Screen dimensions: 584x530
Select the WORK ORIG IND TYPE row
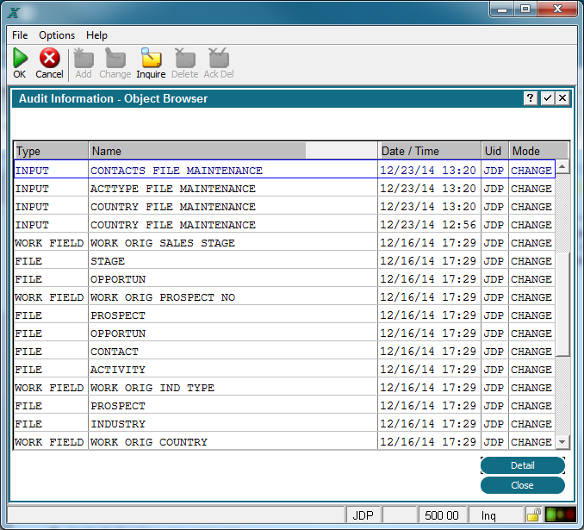click(x=284, y=388)
